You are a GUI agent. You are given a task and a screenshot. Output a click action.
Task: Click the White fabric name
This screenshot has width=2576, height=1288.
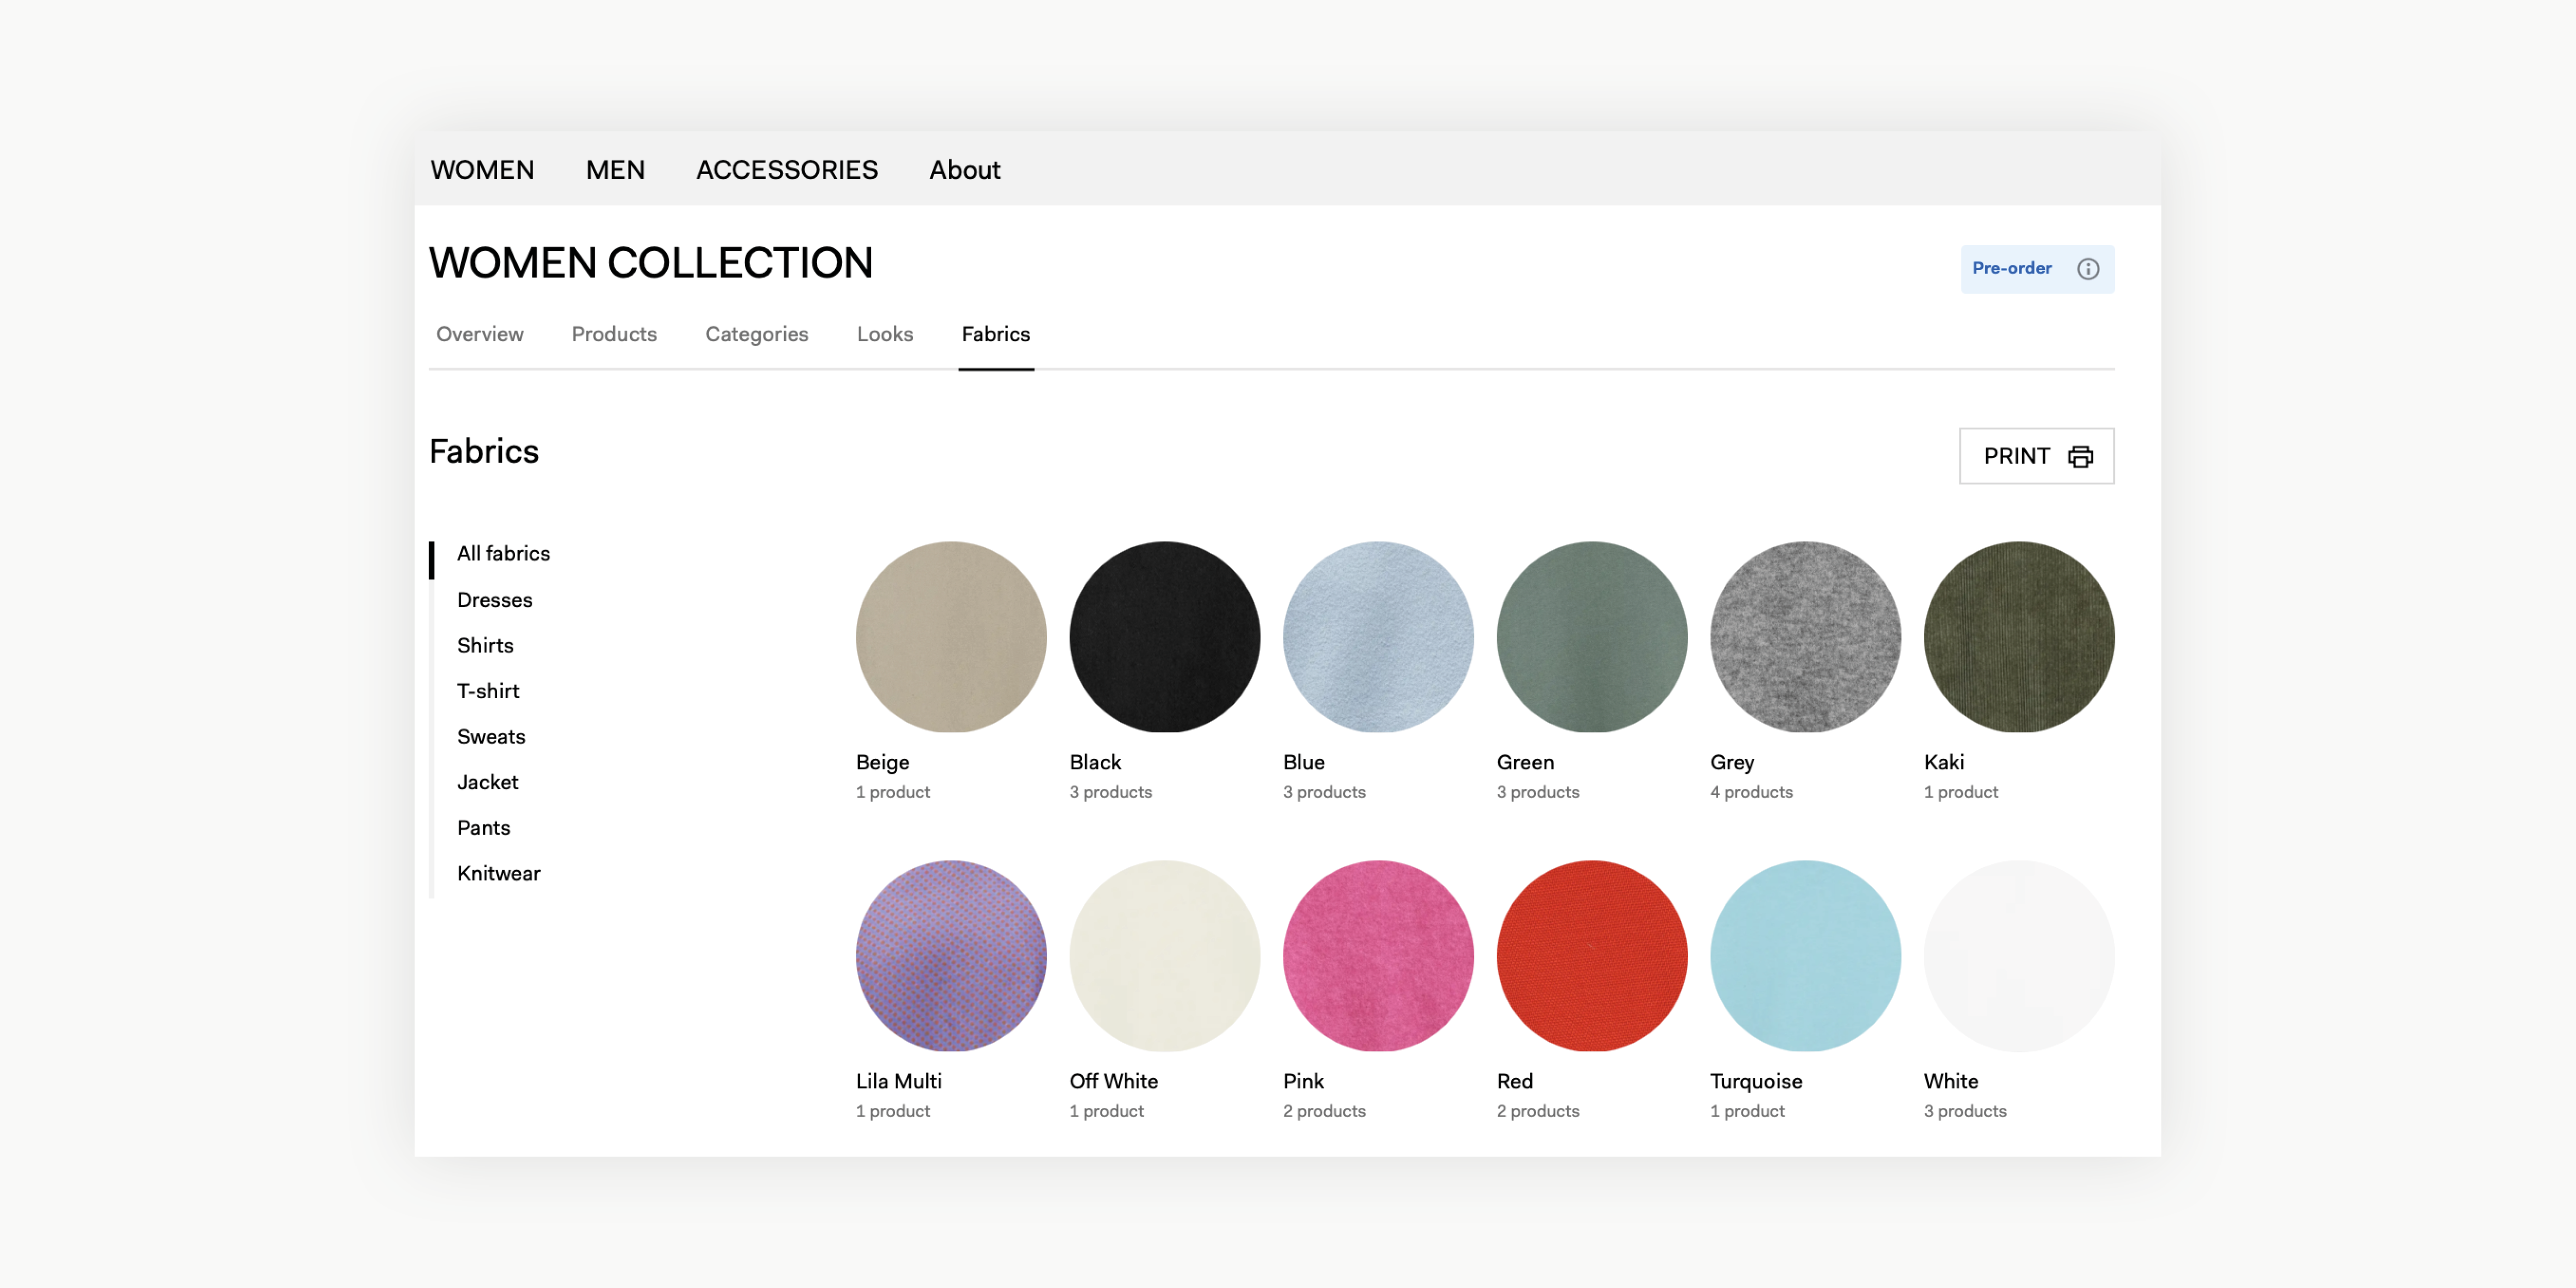pos(1950,1081)
